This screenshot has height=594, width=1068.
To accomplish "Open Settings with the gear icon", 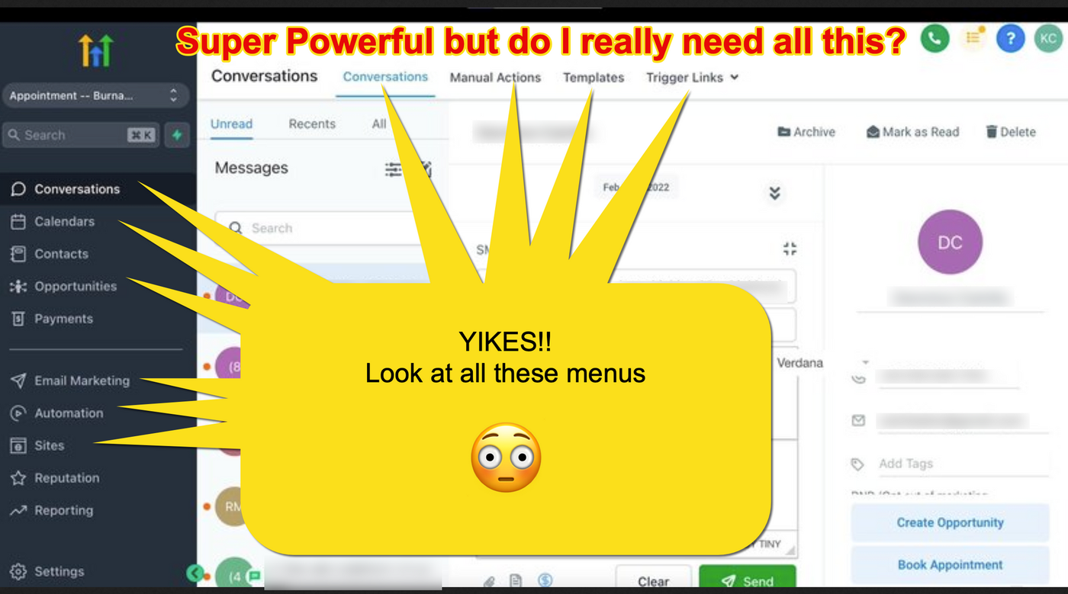I will pyautogui.click(x=47, y=571).
